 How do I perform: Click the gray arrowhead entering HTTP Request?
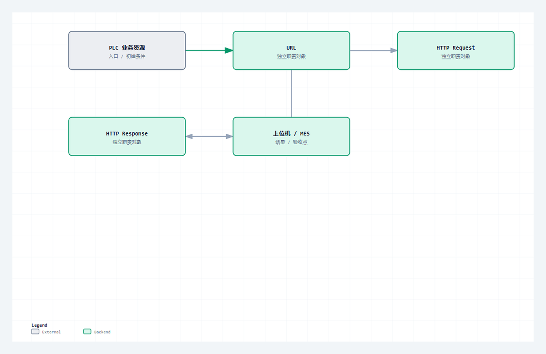pos(394,51)
